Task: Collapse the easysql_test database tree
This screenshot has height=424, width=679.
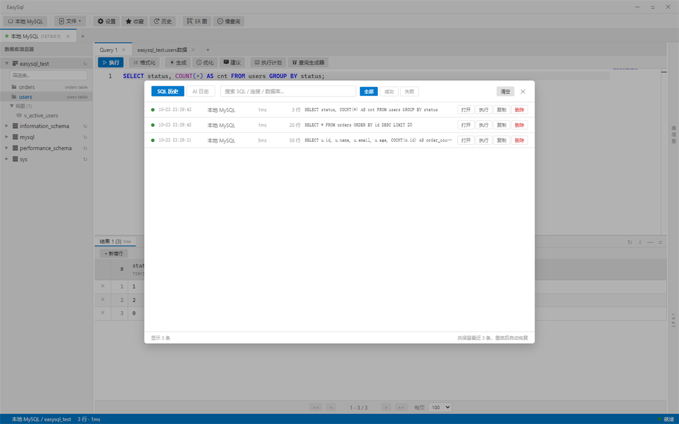Action: tap(7, 64)
